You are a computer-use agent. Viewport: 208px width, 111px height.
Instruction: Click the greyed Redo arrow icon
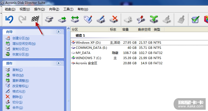coord(22,19)
